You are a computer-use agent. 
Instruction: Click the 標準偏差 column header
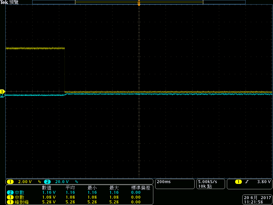pyautogui.click(x=141, y=188)
